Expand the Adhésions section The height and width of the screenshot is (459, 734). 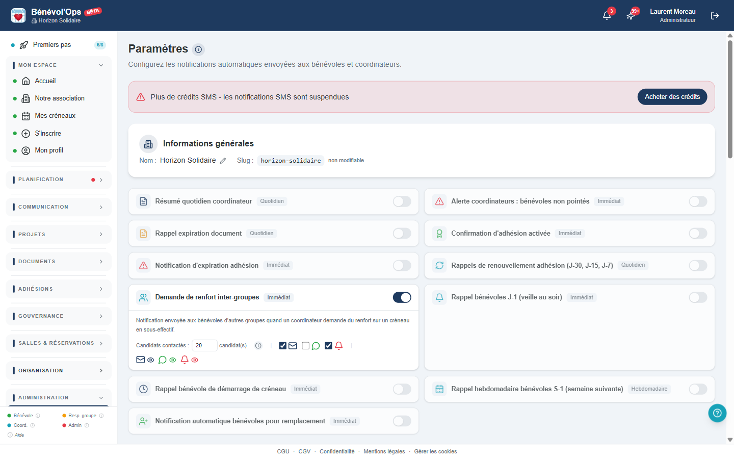tap(59, 289)
